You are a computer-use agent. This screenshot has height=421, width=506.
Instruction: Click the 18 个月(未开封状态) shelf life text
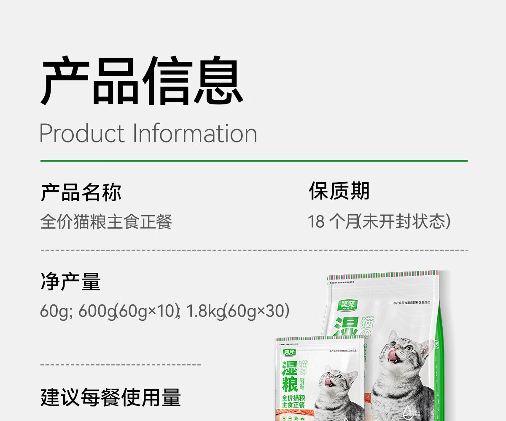click(x=379, y=221)
